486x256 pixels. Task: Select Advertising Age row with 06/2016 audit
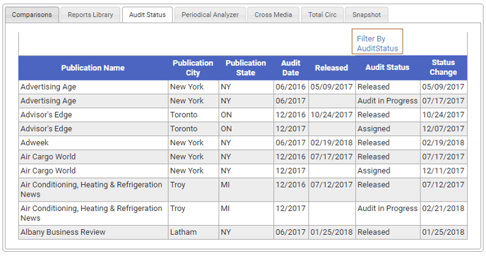tap(243, 87)
